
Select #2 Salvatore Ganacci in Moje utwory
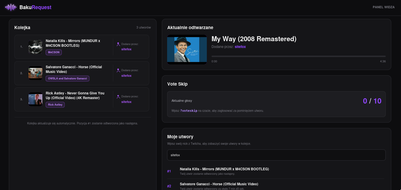pos(276,186)
